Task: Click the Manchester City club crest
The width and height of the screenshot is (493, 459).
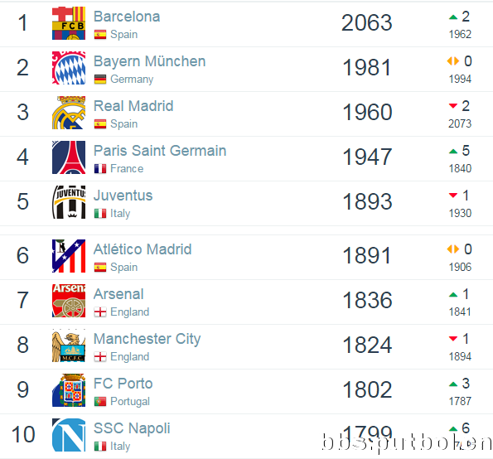Action: (69, 345)
